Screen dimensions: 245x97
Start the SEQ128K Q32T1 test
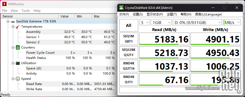(x=129, y=52)
